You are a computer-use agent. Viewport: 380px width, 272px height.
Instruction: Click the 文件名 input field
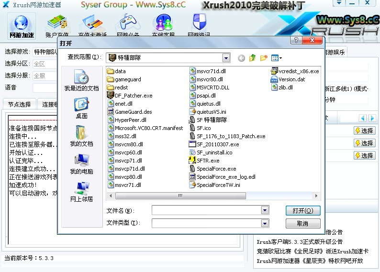[206, 210]
